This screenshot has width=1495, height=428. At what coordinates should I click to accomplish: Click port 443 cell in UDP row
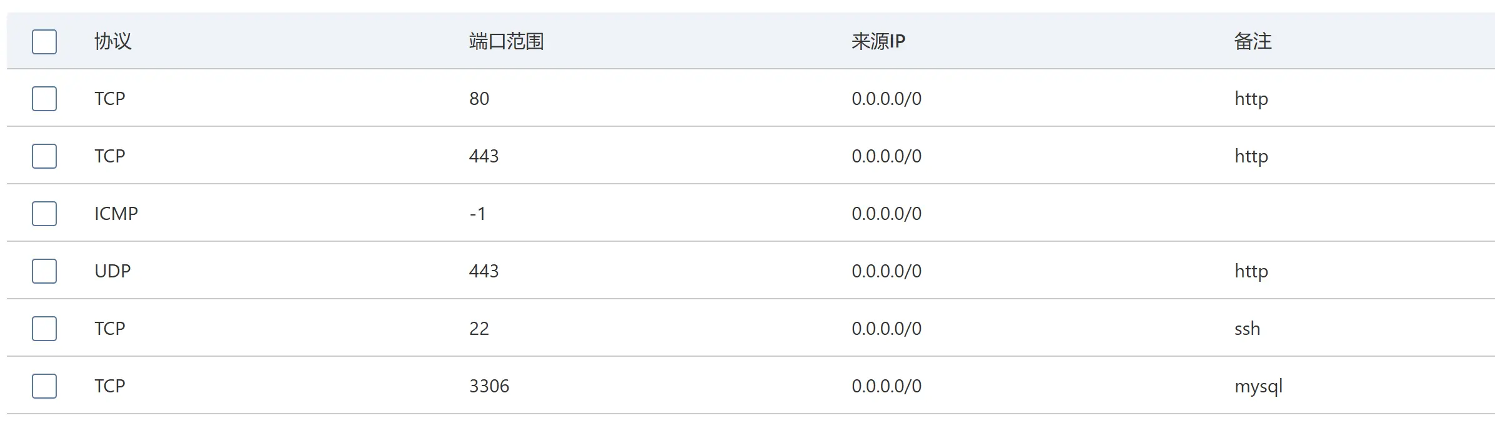pos(484,271)
